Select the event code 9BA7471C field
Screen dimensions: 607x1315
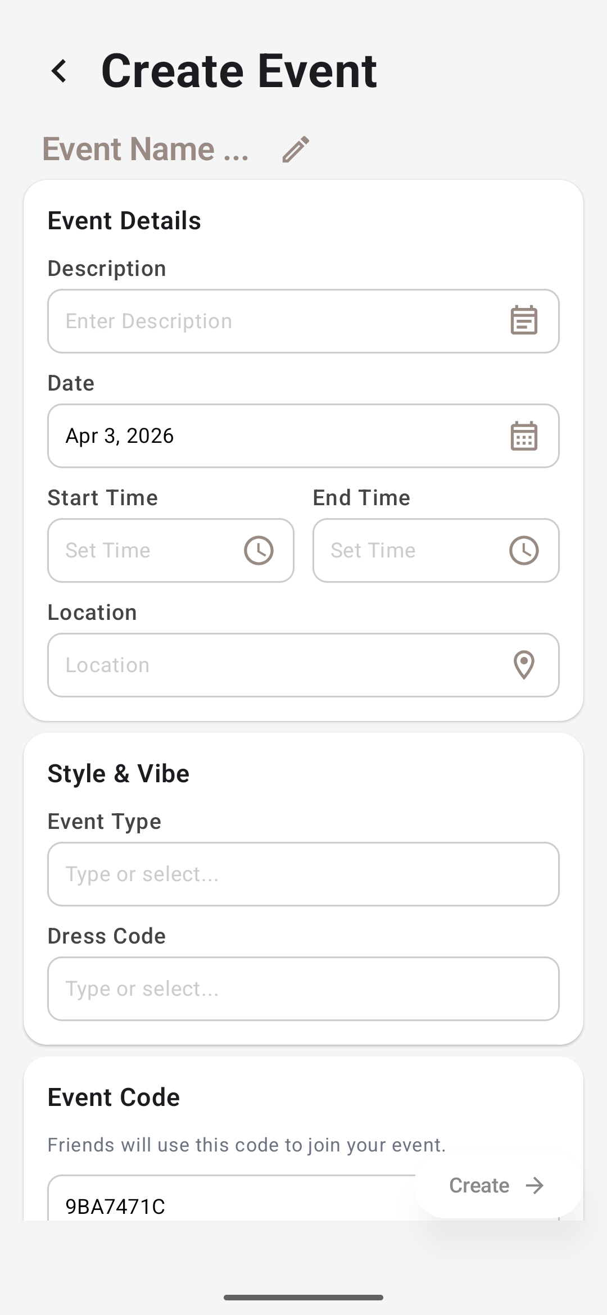[x=225, y=1206]
